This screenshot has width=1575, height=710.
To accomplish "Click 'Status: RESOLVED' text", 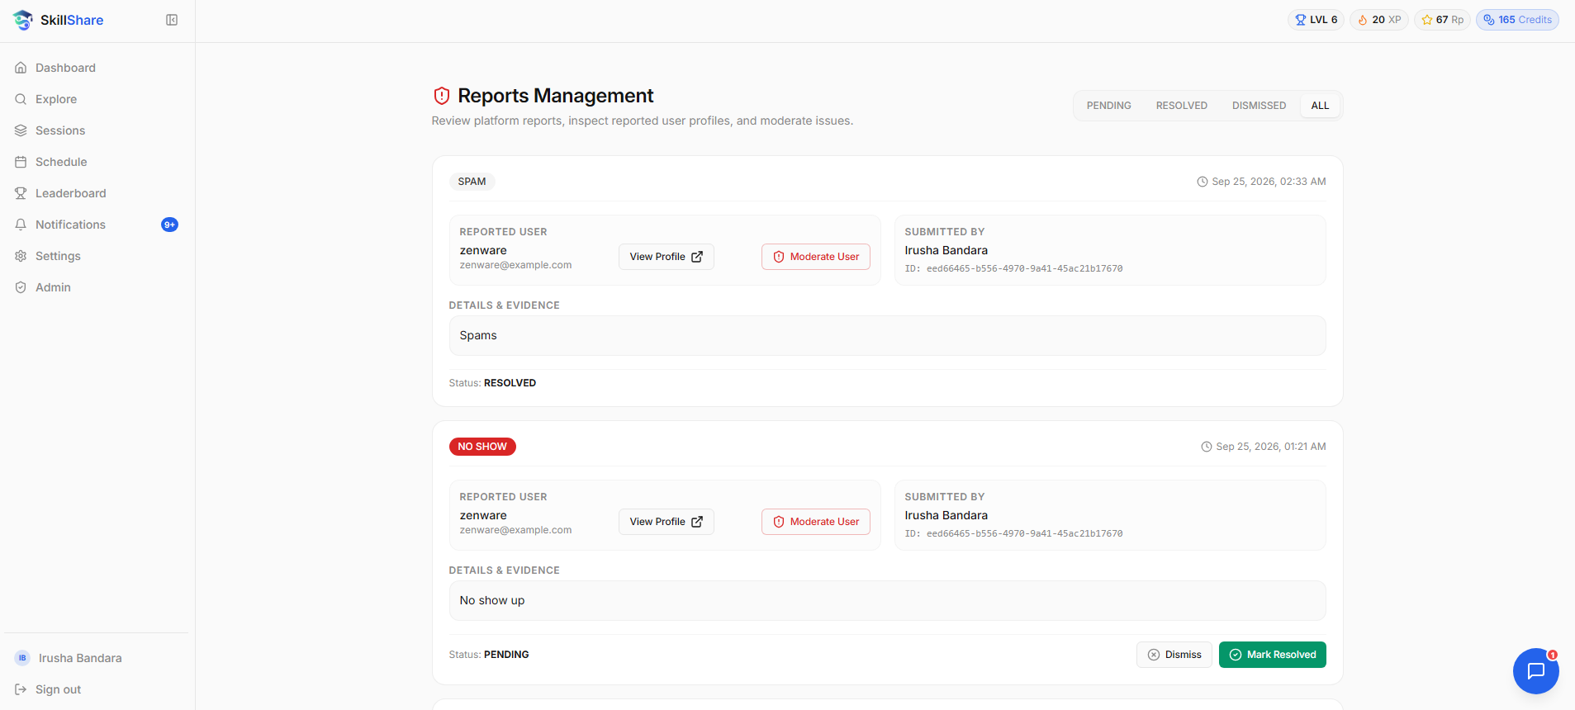I will point(492,383).
